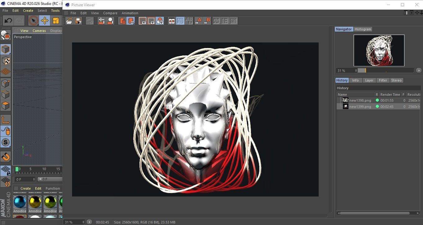This screenshot has height=225, width=423.
Task: Click the Undo arrow in Cinema 4D
Action: [8, 21]
